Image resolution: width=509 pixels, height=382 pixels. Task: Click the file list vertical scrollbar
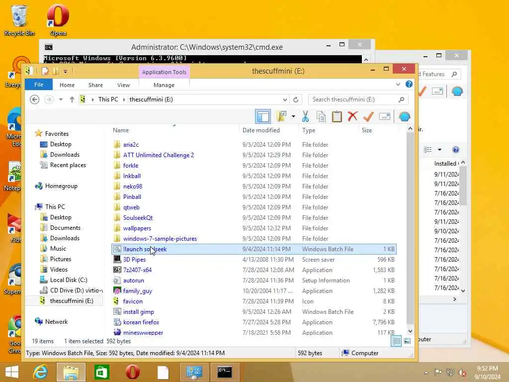(410, 227)
